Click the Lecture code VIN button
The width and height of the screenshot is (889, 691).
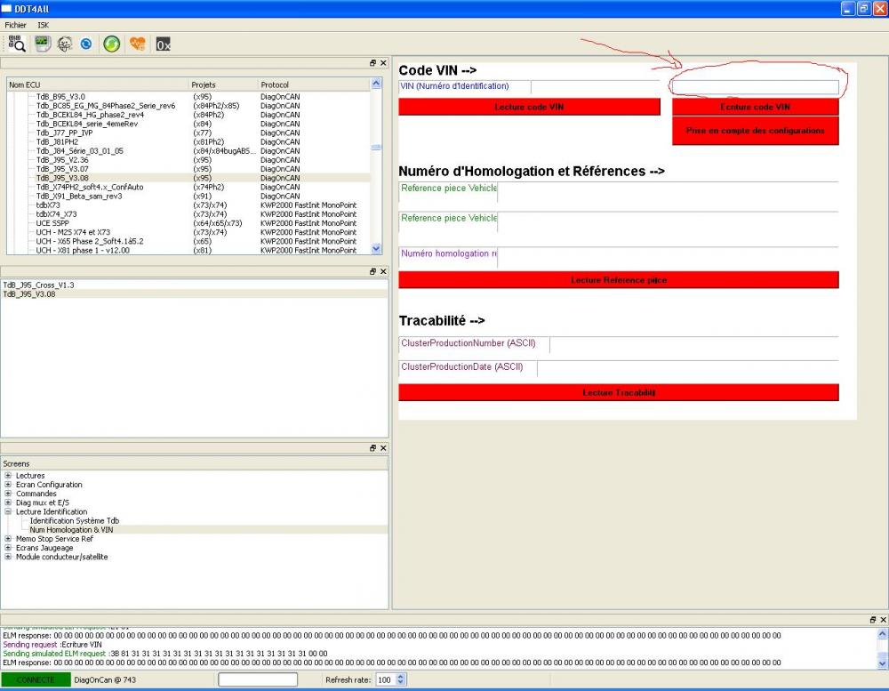pos(529,107)
